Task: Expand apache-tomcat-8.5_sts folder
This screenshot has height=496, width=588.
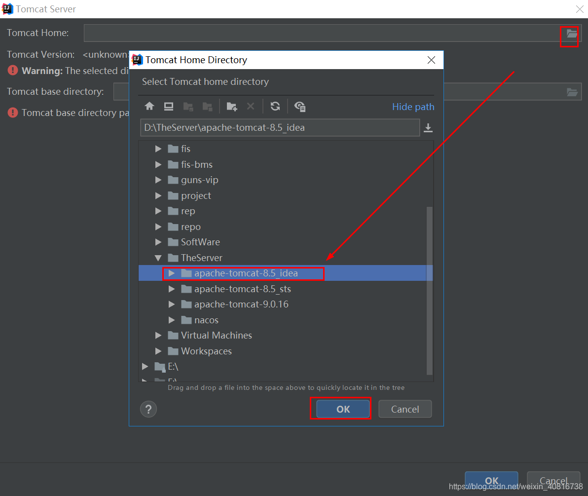Action: pyautogui.click(x=172, y=289)
